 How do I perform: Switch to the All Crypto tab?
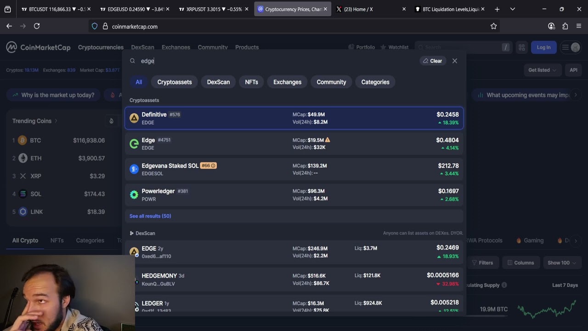tap(25, 240)
